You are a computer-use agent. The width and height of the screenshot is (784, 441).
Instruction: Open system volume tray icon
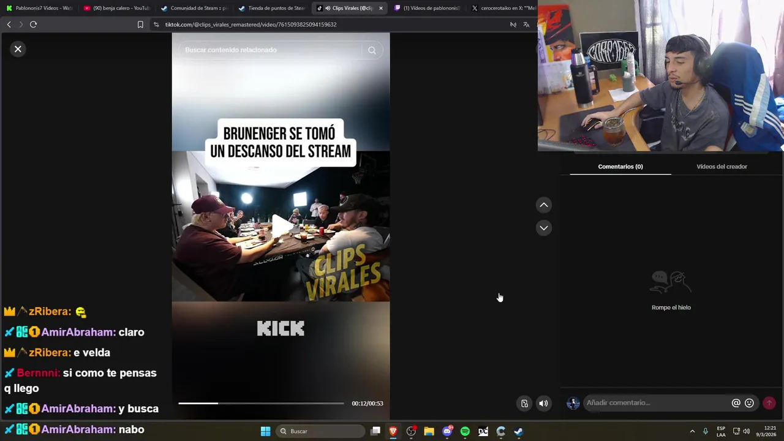pyautogui.click(x=746, y=431)
